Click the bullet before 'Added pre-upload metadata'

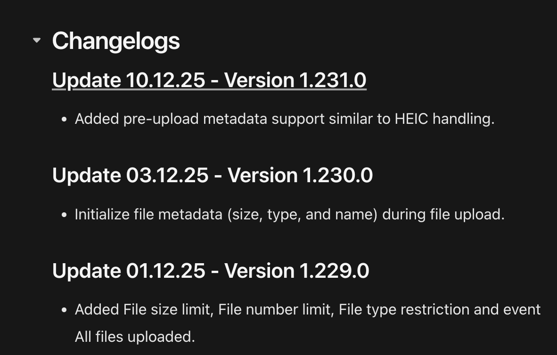(65, 120)
